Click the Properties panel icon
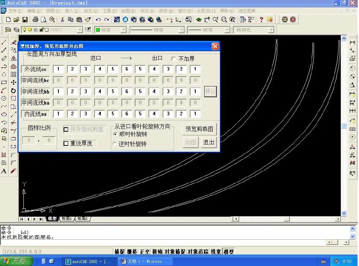Viewport: 359px width, 266px height. tap(243, 20)
